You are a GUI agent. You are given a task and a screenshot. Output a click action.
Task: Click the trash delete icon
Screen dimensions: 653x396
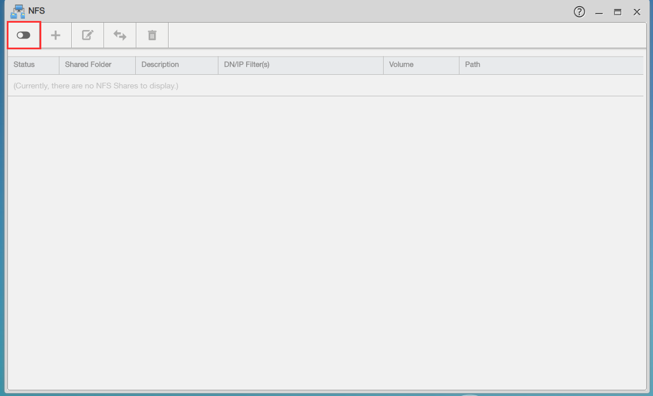(152, 35)
